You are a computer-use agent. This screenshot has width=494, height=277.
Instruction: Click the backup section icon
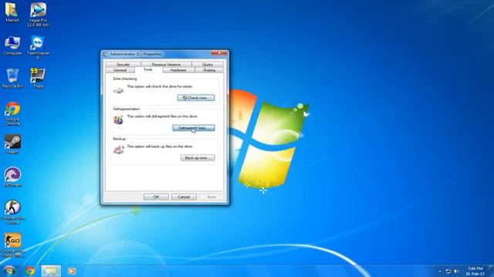point(119,149)
